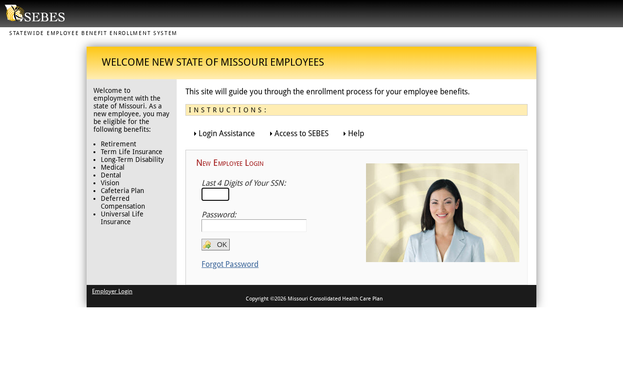Click the Welcome New State of Missouri Employees banner
Screen dimensions: 623x389
click(213, 62)
